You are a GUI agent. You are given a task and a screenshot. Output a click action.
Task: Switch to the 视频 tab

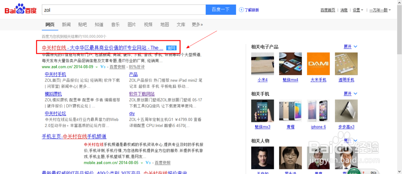coord(148,24)
